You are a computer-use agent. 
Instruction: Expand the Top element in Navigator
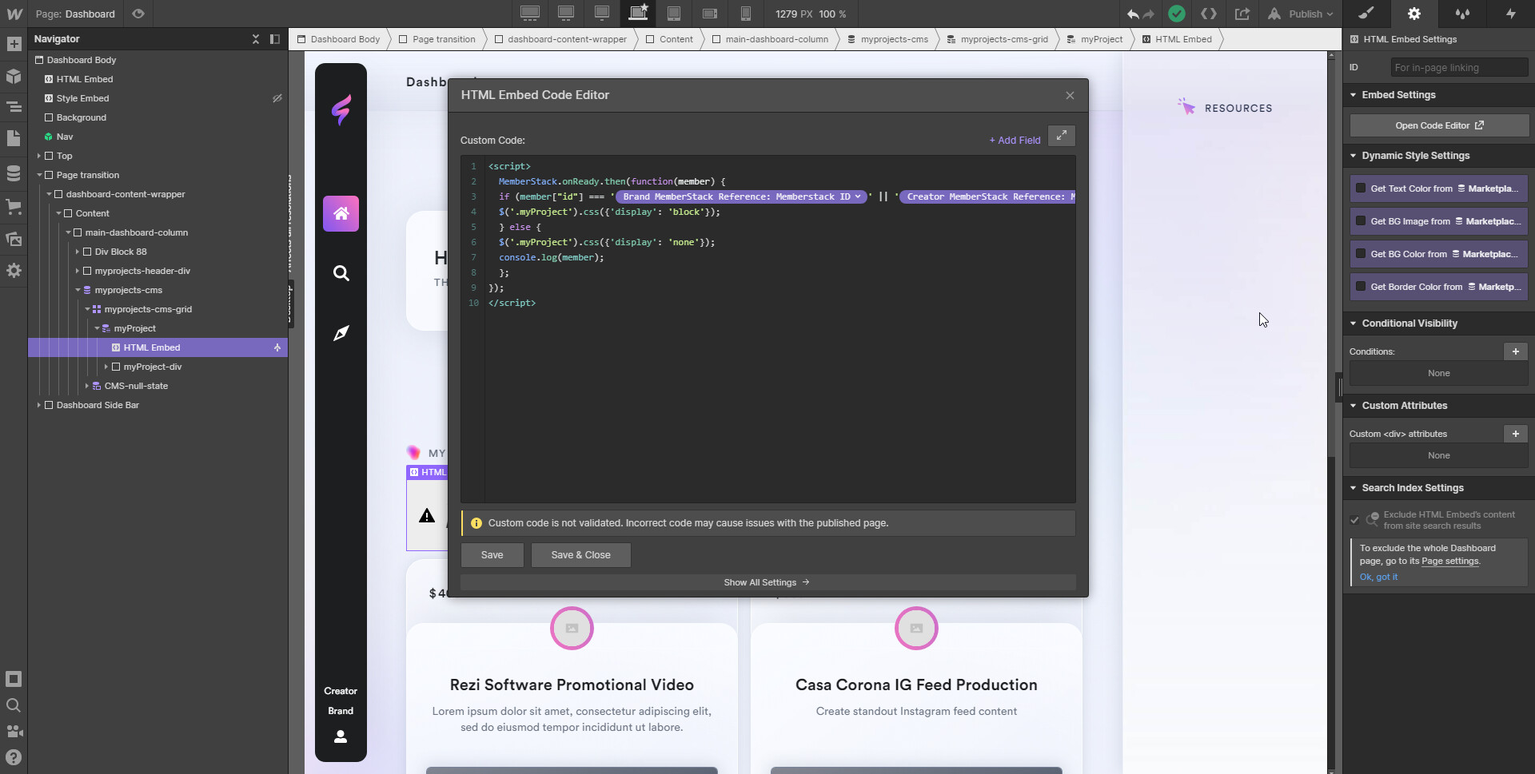point(38,156)
